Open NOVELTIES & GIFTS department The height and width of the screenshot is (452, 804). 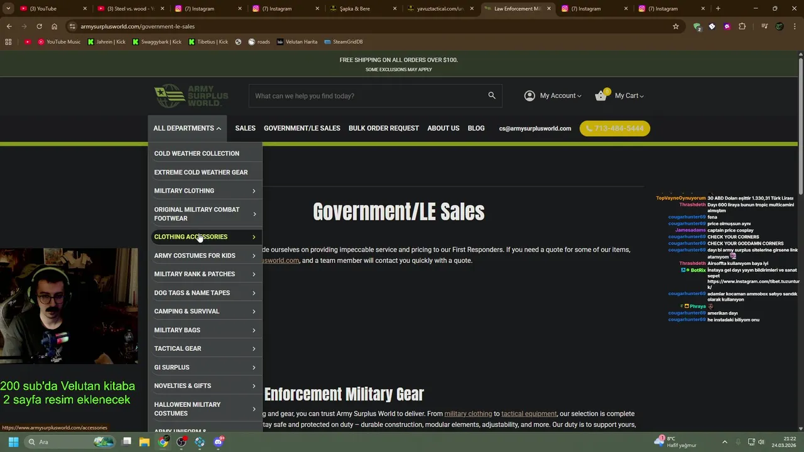(x=205, y=385)
